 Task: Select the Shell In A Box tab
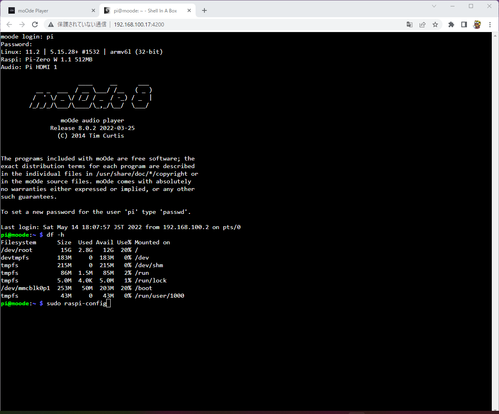point(145,11)
